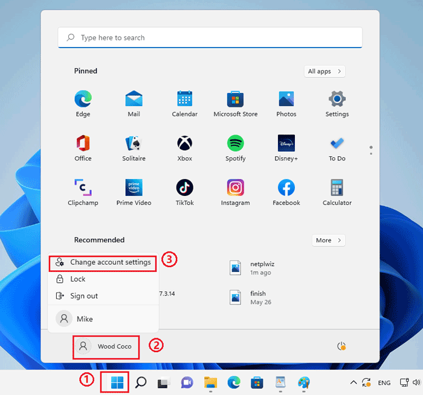Launch Facebook
Screen dimensions: 423x395
click(286, 192)
